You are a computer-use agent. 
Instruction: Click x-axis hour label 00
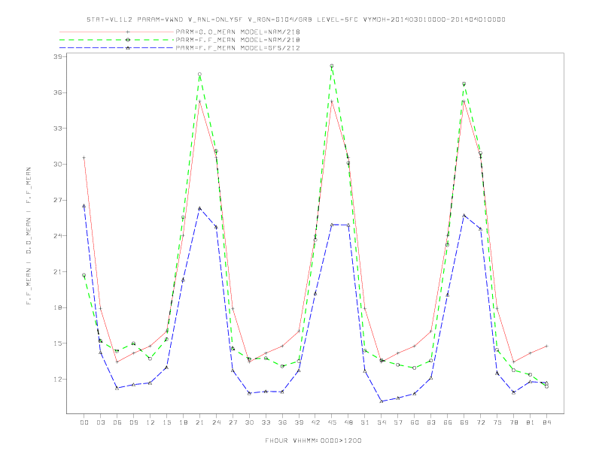[x=84, y=422]
